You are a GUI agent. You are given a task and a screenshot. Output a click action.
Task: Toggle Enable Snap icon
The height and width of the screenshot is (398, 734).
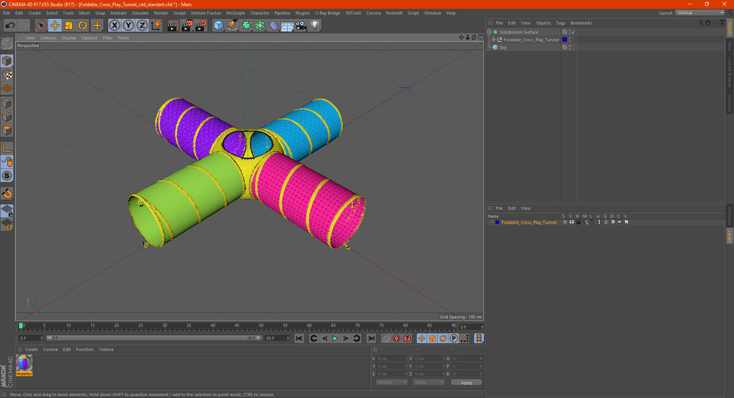pyautogui.click(x=7, y=194)
